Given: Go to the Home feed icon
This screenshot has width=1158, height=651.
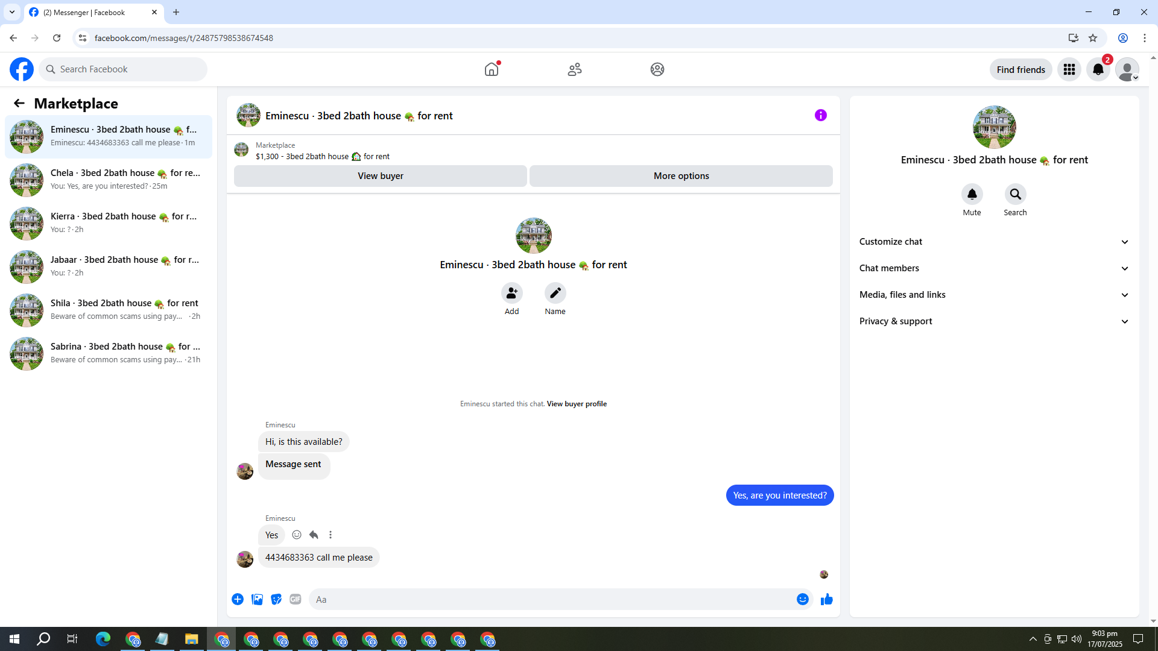Looking at the screenshot, I should pos(492,69).
